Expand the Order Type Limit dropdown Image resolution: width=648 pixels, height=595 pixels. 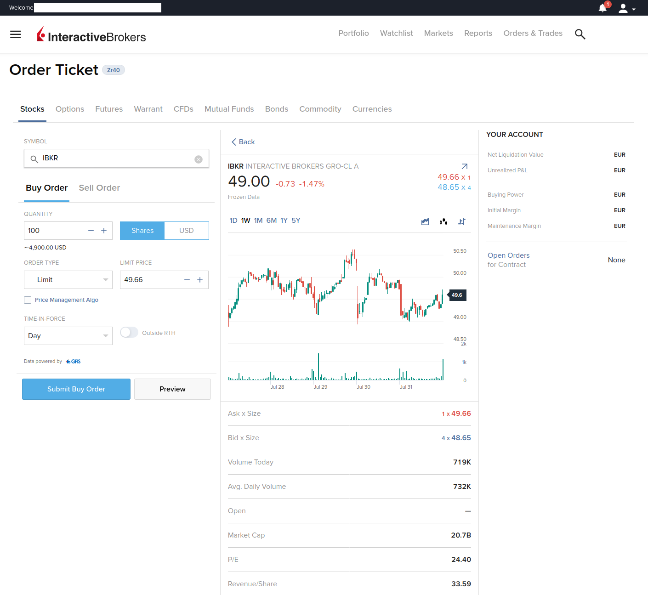pyautogui.click(x=68, y=280)
